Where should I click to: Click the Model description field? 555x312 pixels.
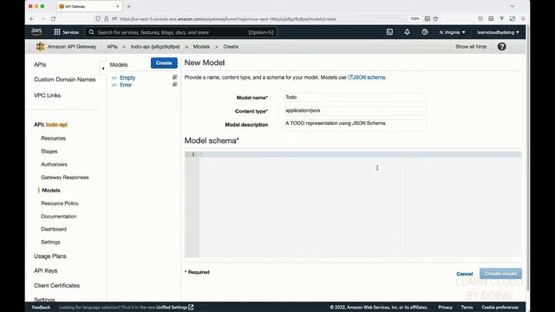[355, 125]
